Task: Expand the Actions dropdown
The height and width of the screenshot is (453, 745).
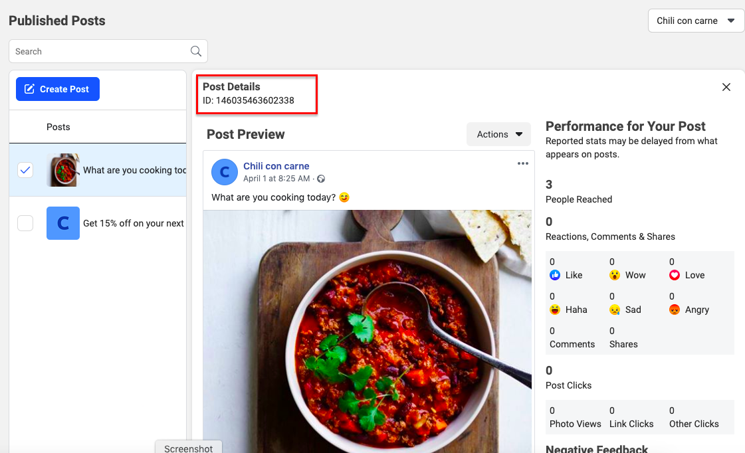Action: [x=499, y=134]
